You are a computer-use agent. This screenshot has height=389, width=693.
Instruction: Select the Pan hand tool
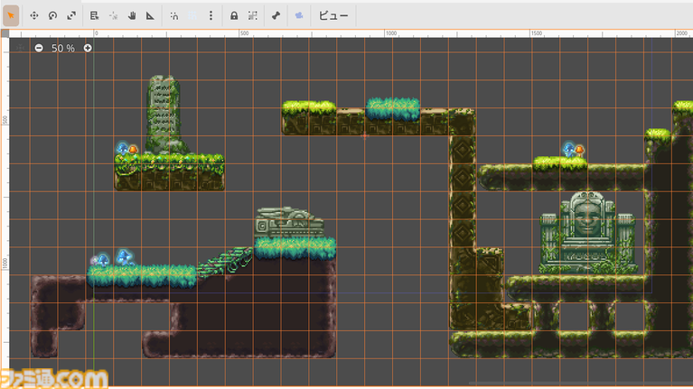tap(132, 15)
